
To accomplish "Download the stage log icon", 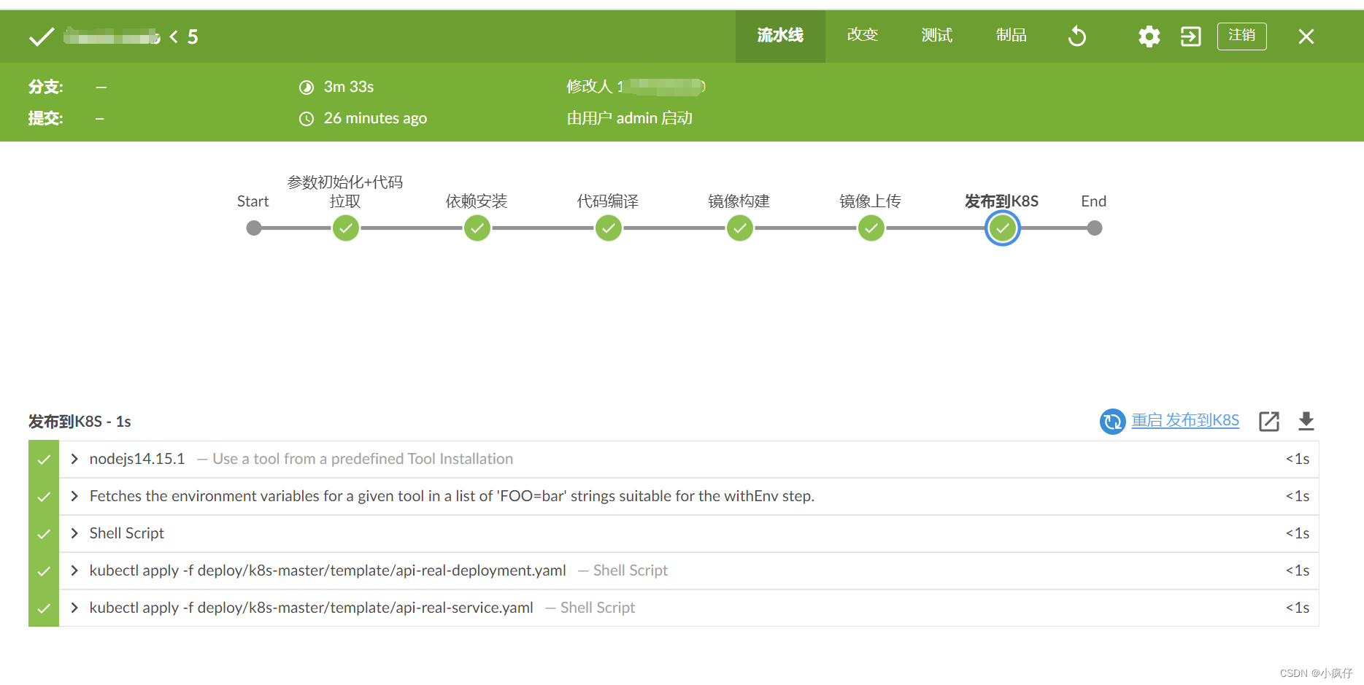I will (1306, 421).
